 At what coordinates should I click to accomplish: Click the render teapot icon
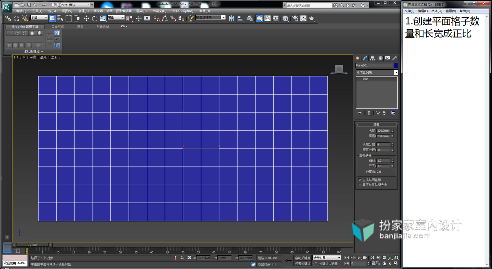tap(312, 18)
